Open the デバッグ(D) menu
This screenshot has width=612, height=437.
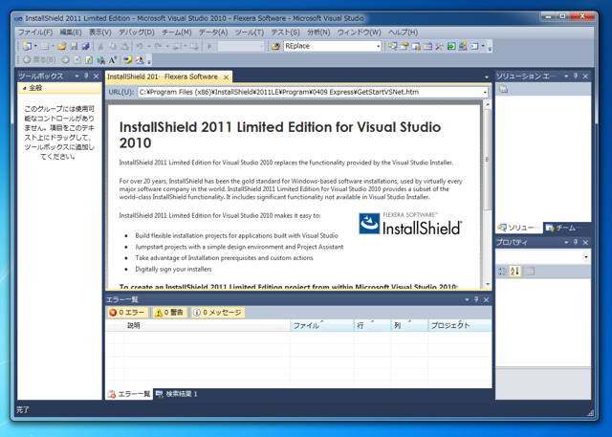click(x=136, y=33)
